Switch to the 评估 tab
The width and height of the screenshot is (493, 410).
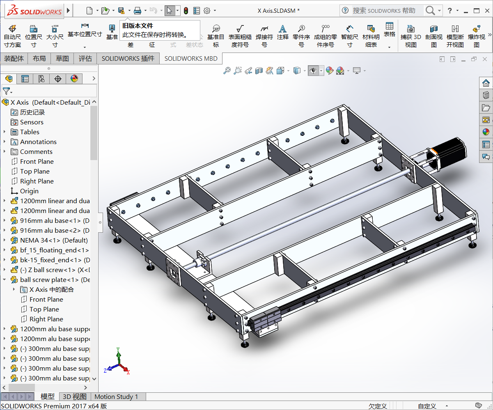85,59
